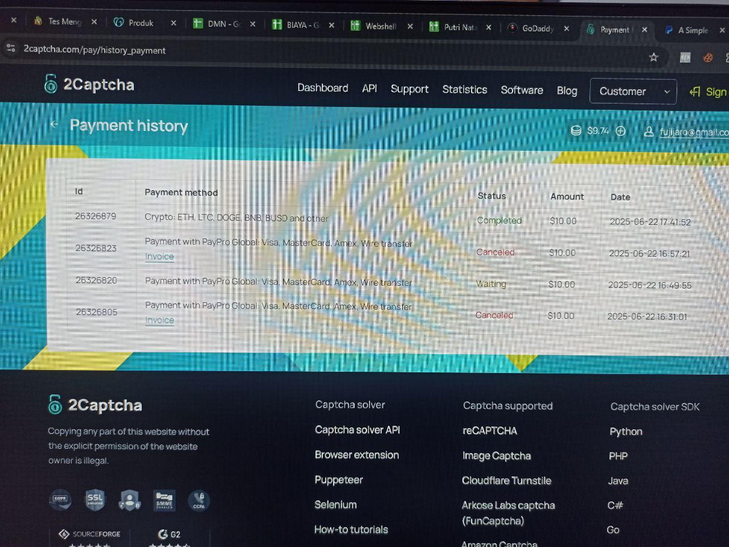729x547 pixels.
Task: Switch to the Webshell browser tab
Action: click(x=380, y=26)
